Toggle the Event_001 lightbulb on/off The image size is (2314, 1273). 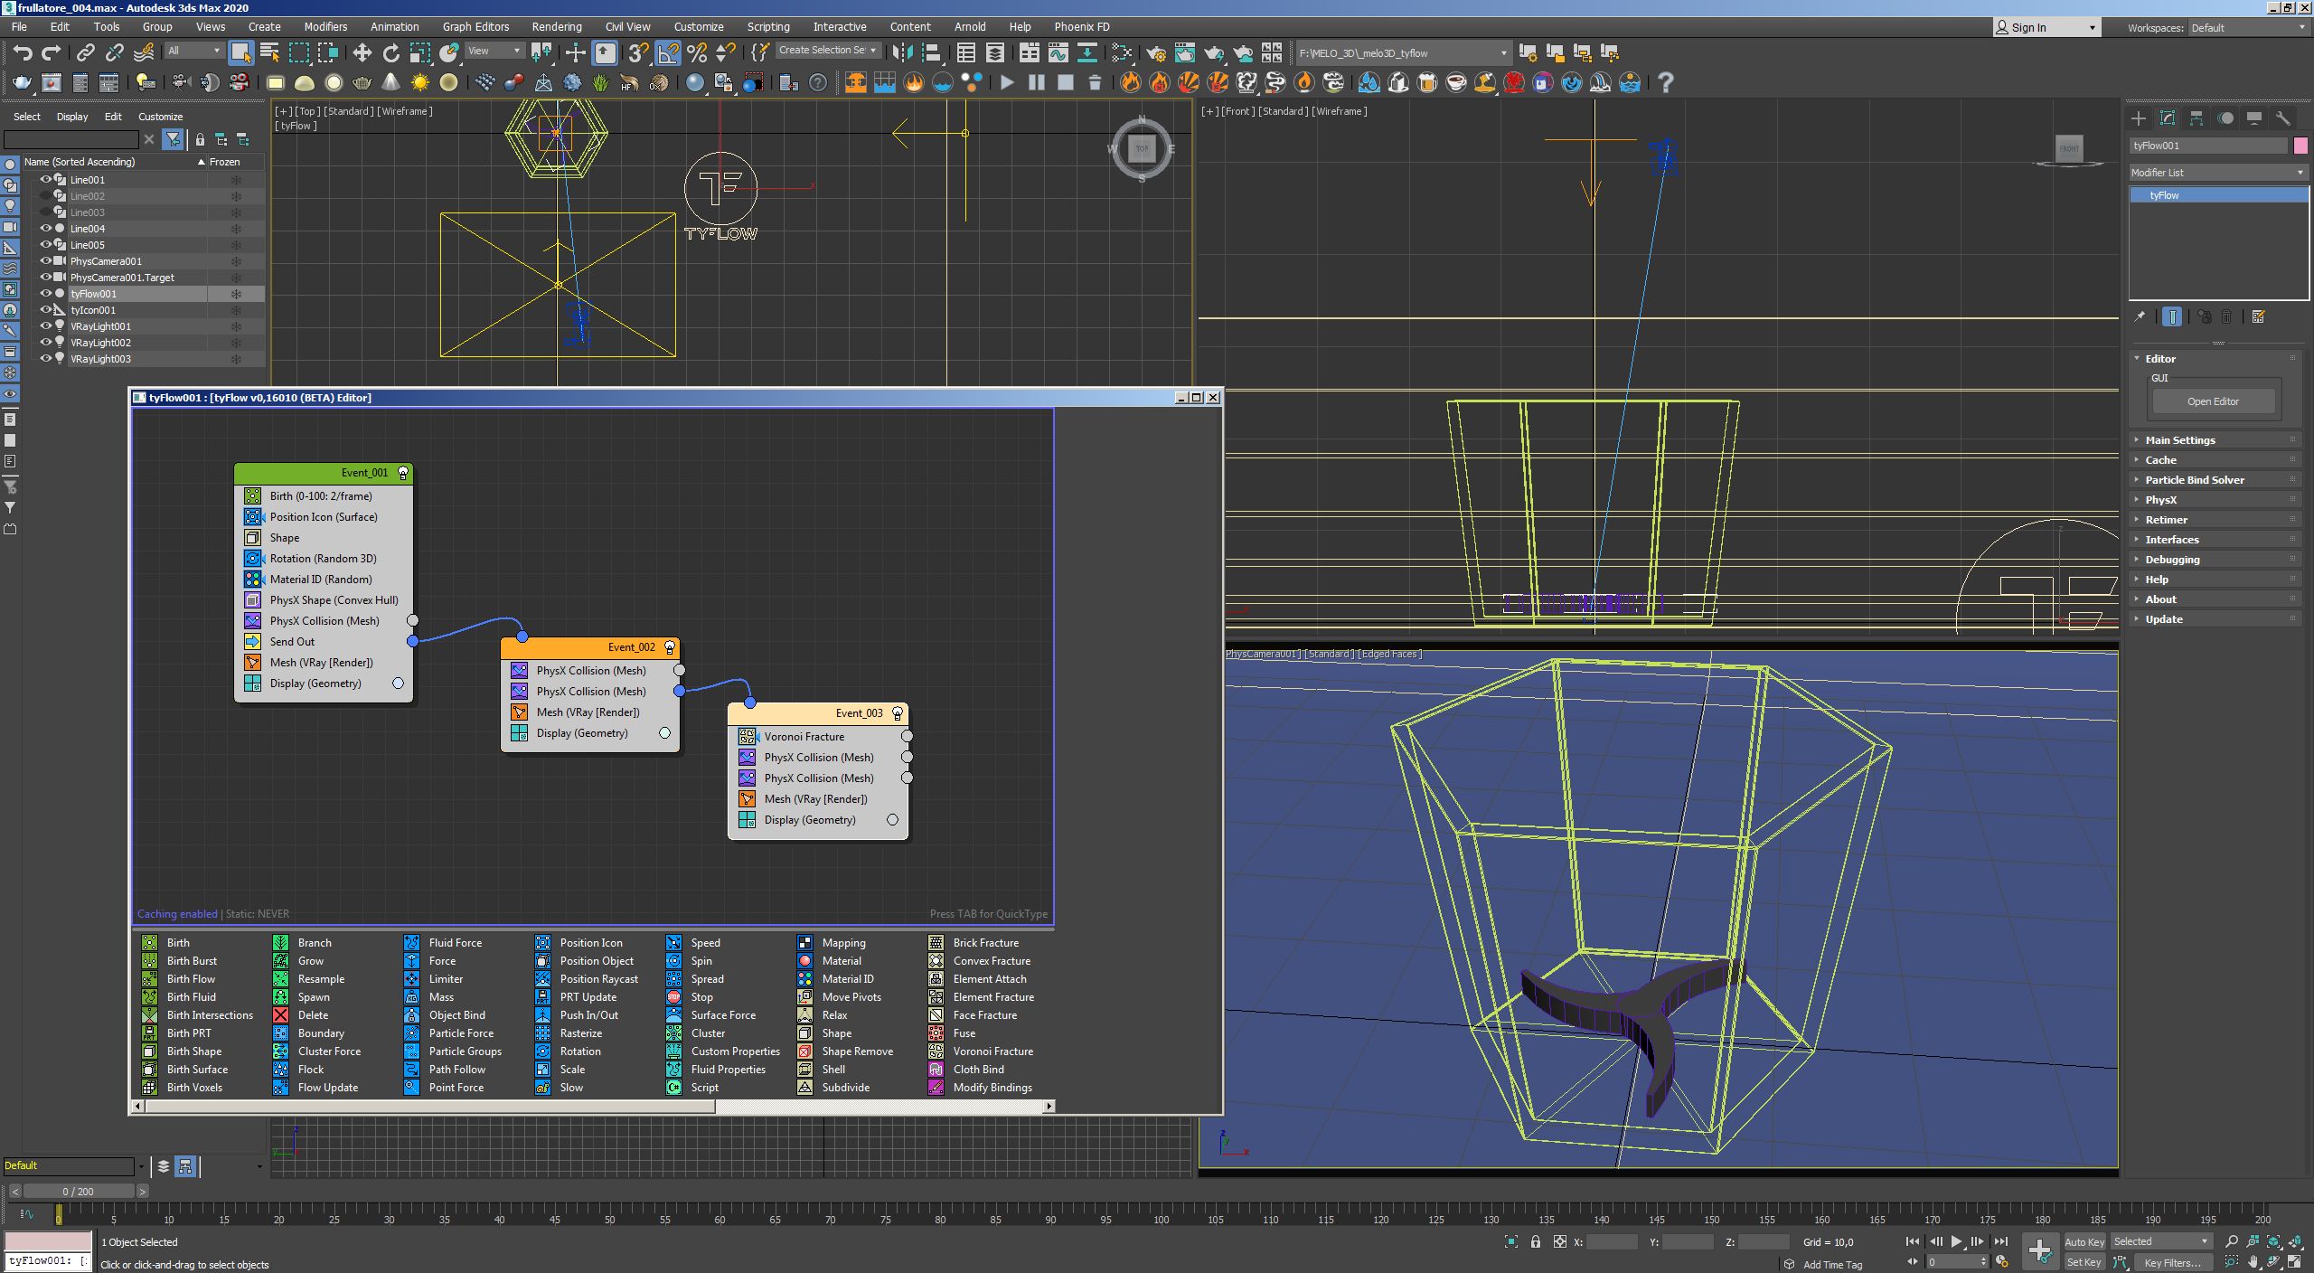coord(403,473)
